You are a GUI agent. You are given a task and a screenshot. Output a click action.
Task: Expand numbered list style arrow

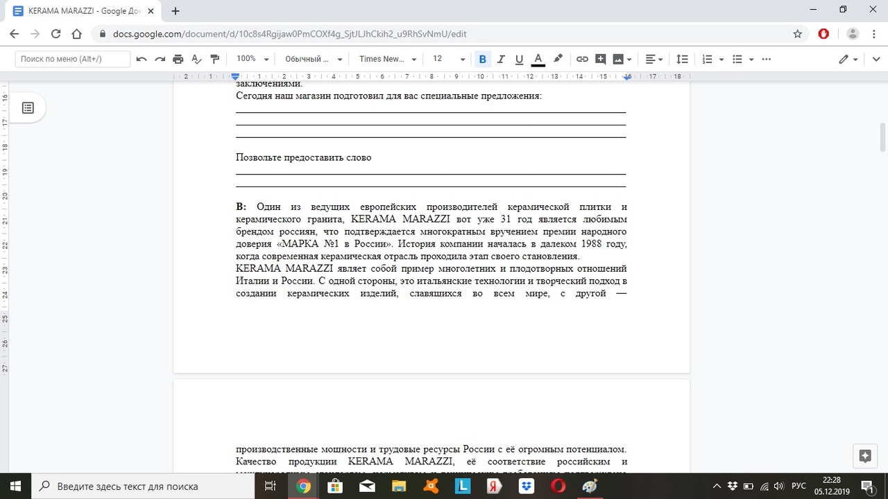pyautogui.click(x=721, y=59)
